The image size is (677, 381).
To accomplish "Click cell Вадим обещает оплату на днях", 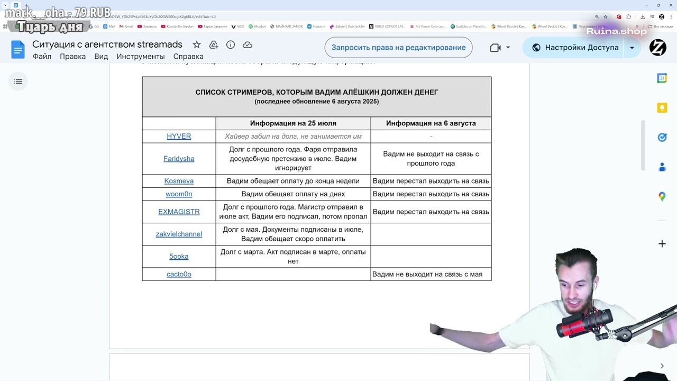I will coord(293,194).
